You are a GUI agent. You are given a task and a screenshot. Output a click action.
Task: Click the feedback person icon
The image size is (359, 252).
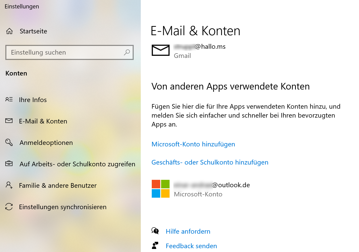pos(155,245)
